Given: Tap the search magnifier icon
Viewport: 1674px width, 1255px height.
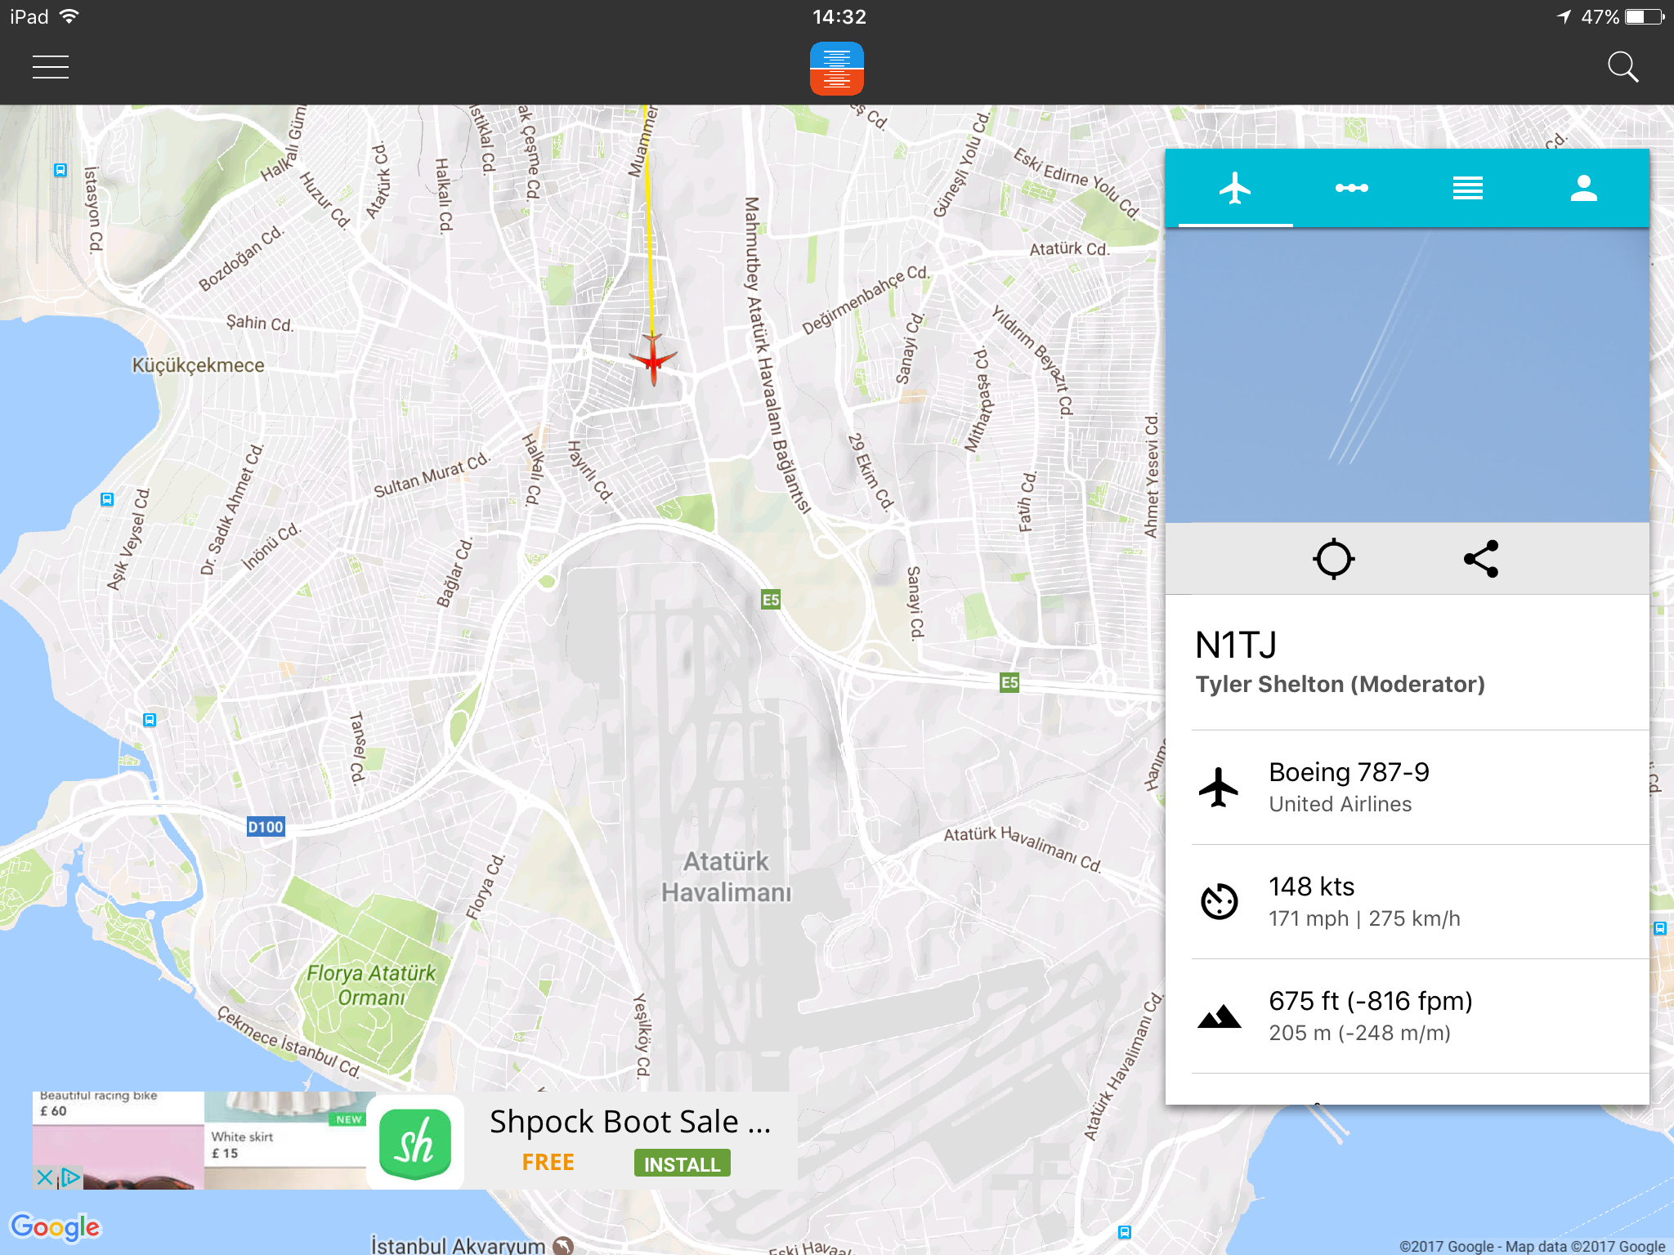Looking at the screenshot, I should pyautogui.click(x=1622, y=67).
